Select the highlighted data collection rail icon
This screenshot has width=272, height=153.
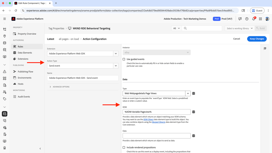click(x=5, y=114)
